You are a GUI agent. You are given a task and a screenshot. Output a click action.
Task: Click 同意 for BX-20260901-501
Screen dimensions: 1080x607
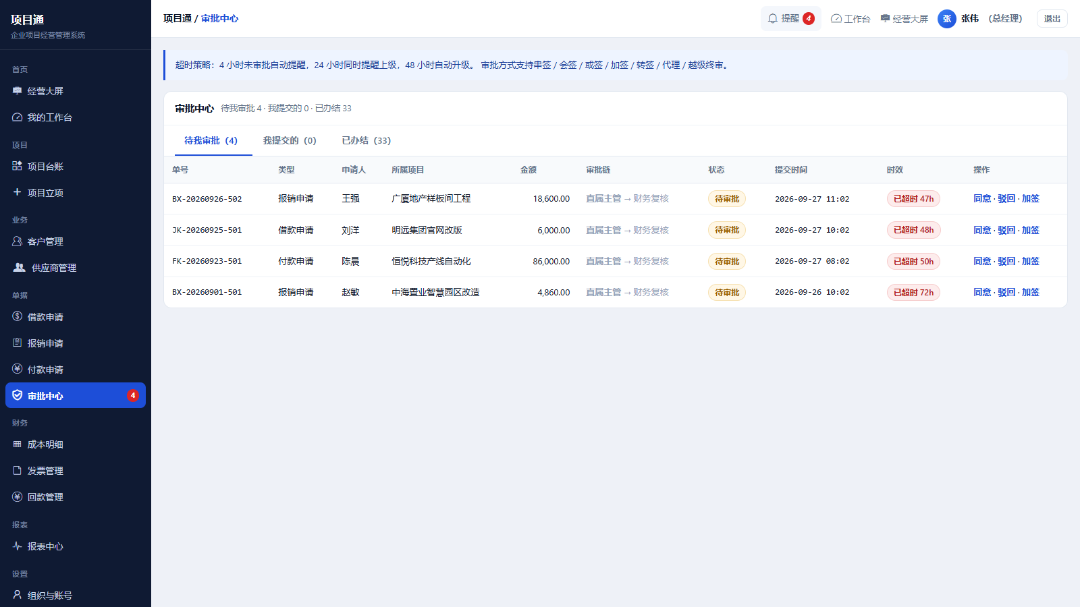click(982, 293)
